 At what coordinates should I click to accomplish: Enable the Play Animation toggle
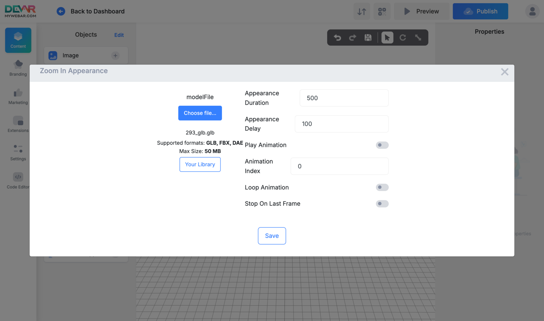pyautogui.click(x=382, y=145)
